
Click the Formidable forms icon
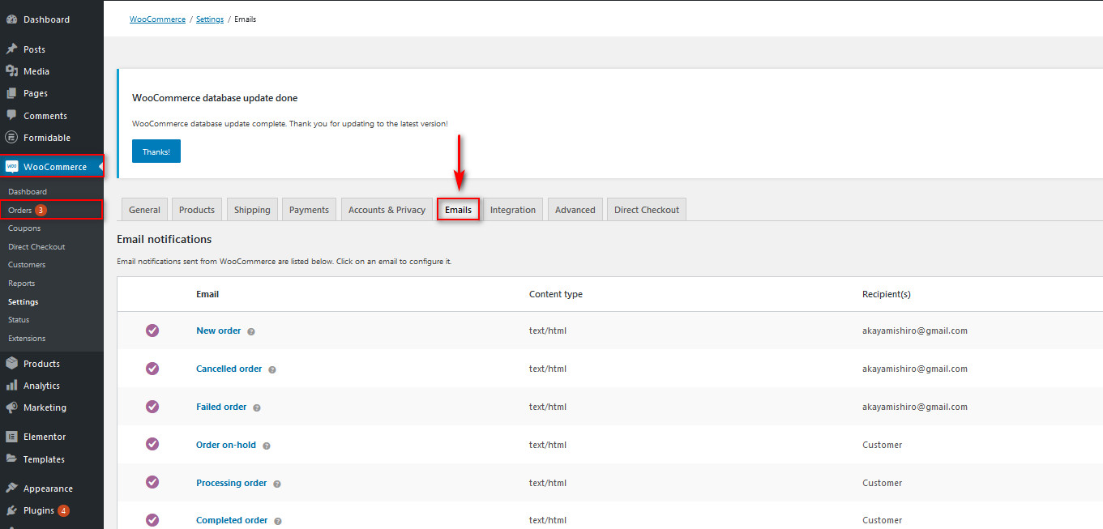11,138
